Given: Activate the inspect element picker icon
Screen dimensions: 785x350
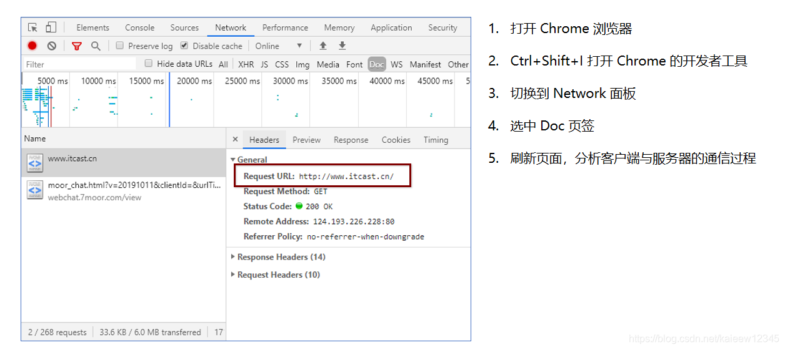Looking at the screenshot, I should [x=33, y=27].
